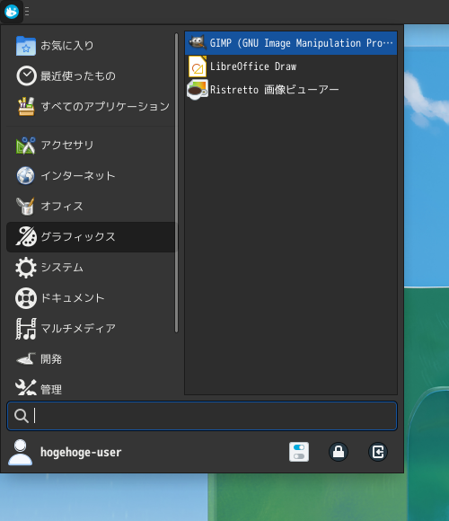Image resolution: width=449 pixels, height=521 pixels.
Task: Select the お気に入り category
Action: (x=91, y=46)
